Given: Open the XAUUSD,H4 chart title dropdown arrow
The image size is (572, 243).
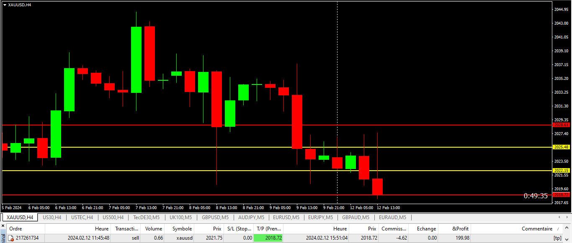Looking at the screenshot, I should [5, 5].
